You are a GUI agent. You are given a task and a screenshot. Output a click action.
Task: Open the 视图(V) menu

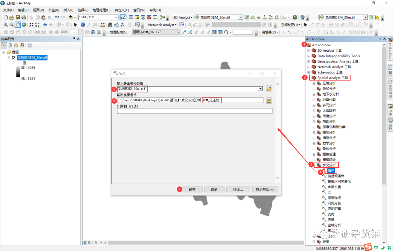point(38,10)
